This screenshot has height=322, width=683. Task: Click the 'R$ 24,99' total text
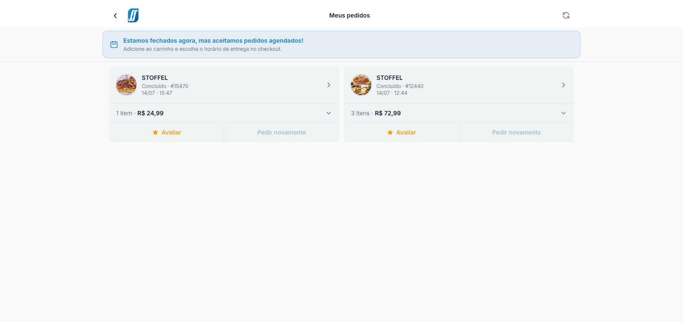click(x=150, y=113)
